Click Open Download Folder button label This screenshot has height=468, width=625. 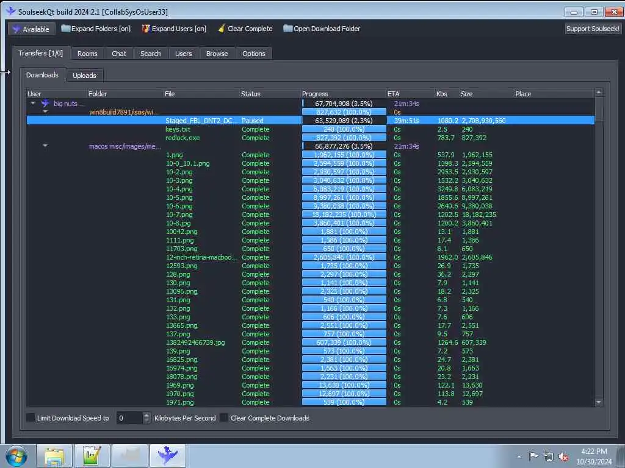pos(327,29)
